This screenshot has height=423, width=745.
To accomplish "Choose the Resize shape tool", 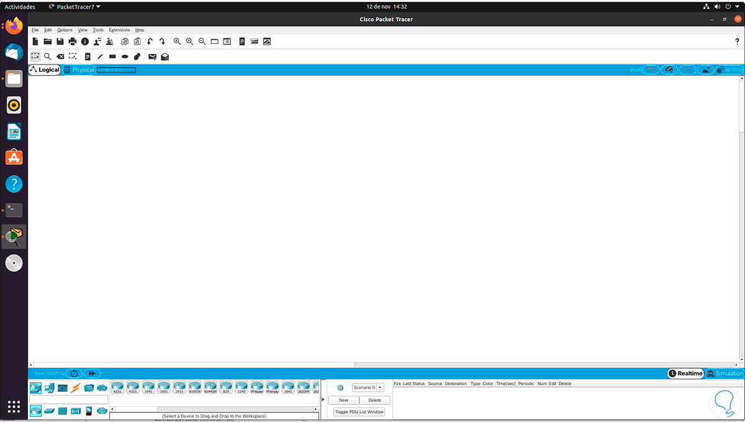I will 73,56.
